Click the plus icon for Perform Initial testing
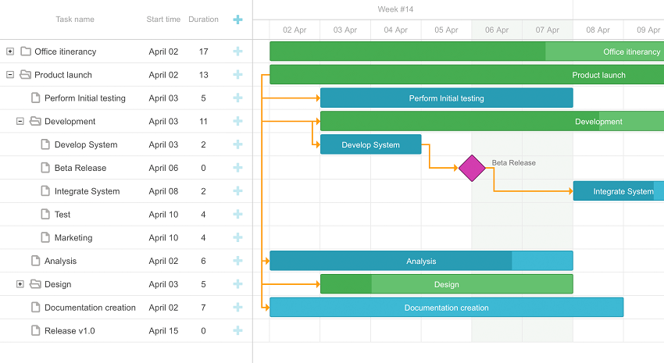 (237, 98)
